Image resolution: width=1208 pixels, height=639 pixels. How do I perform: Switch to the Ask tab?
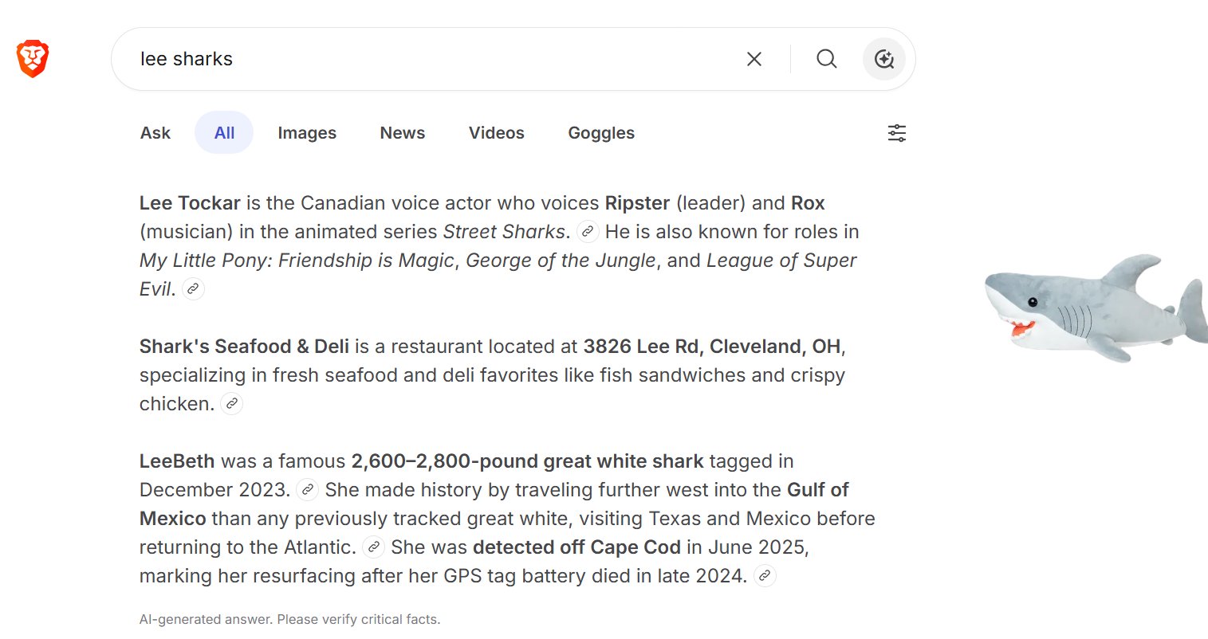[155, 133]
